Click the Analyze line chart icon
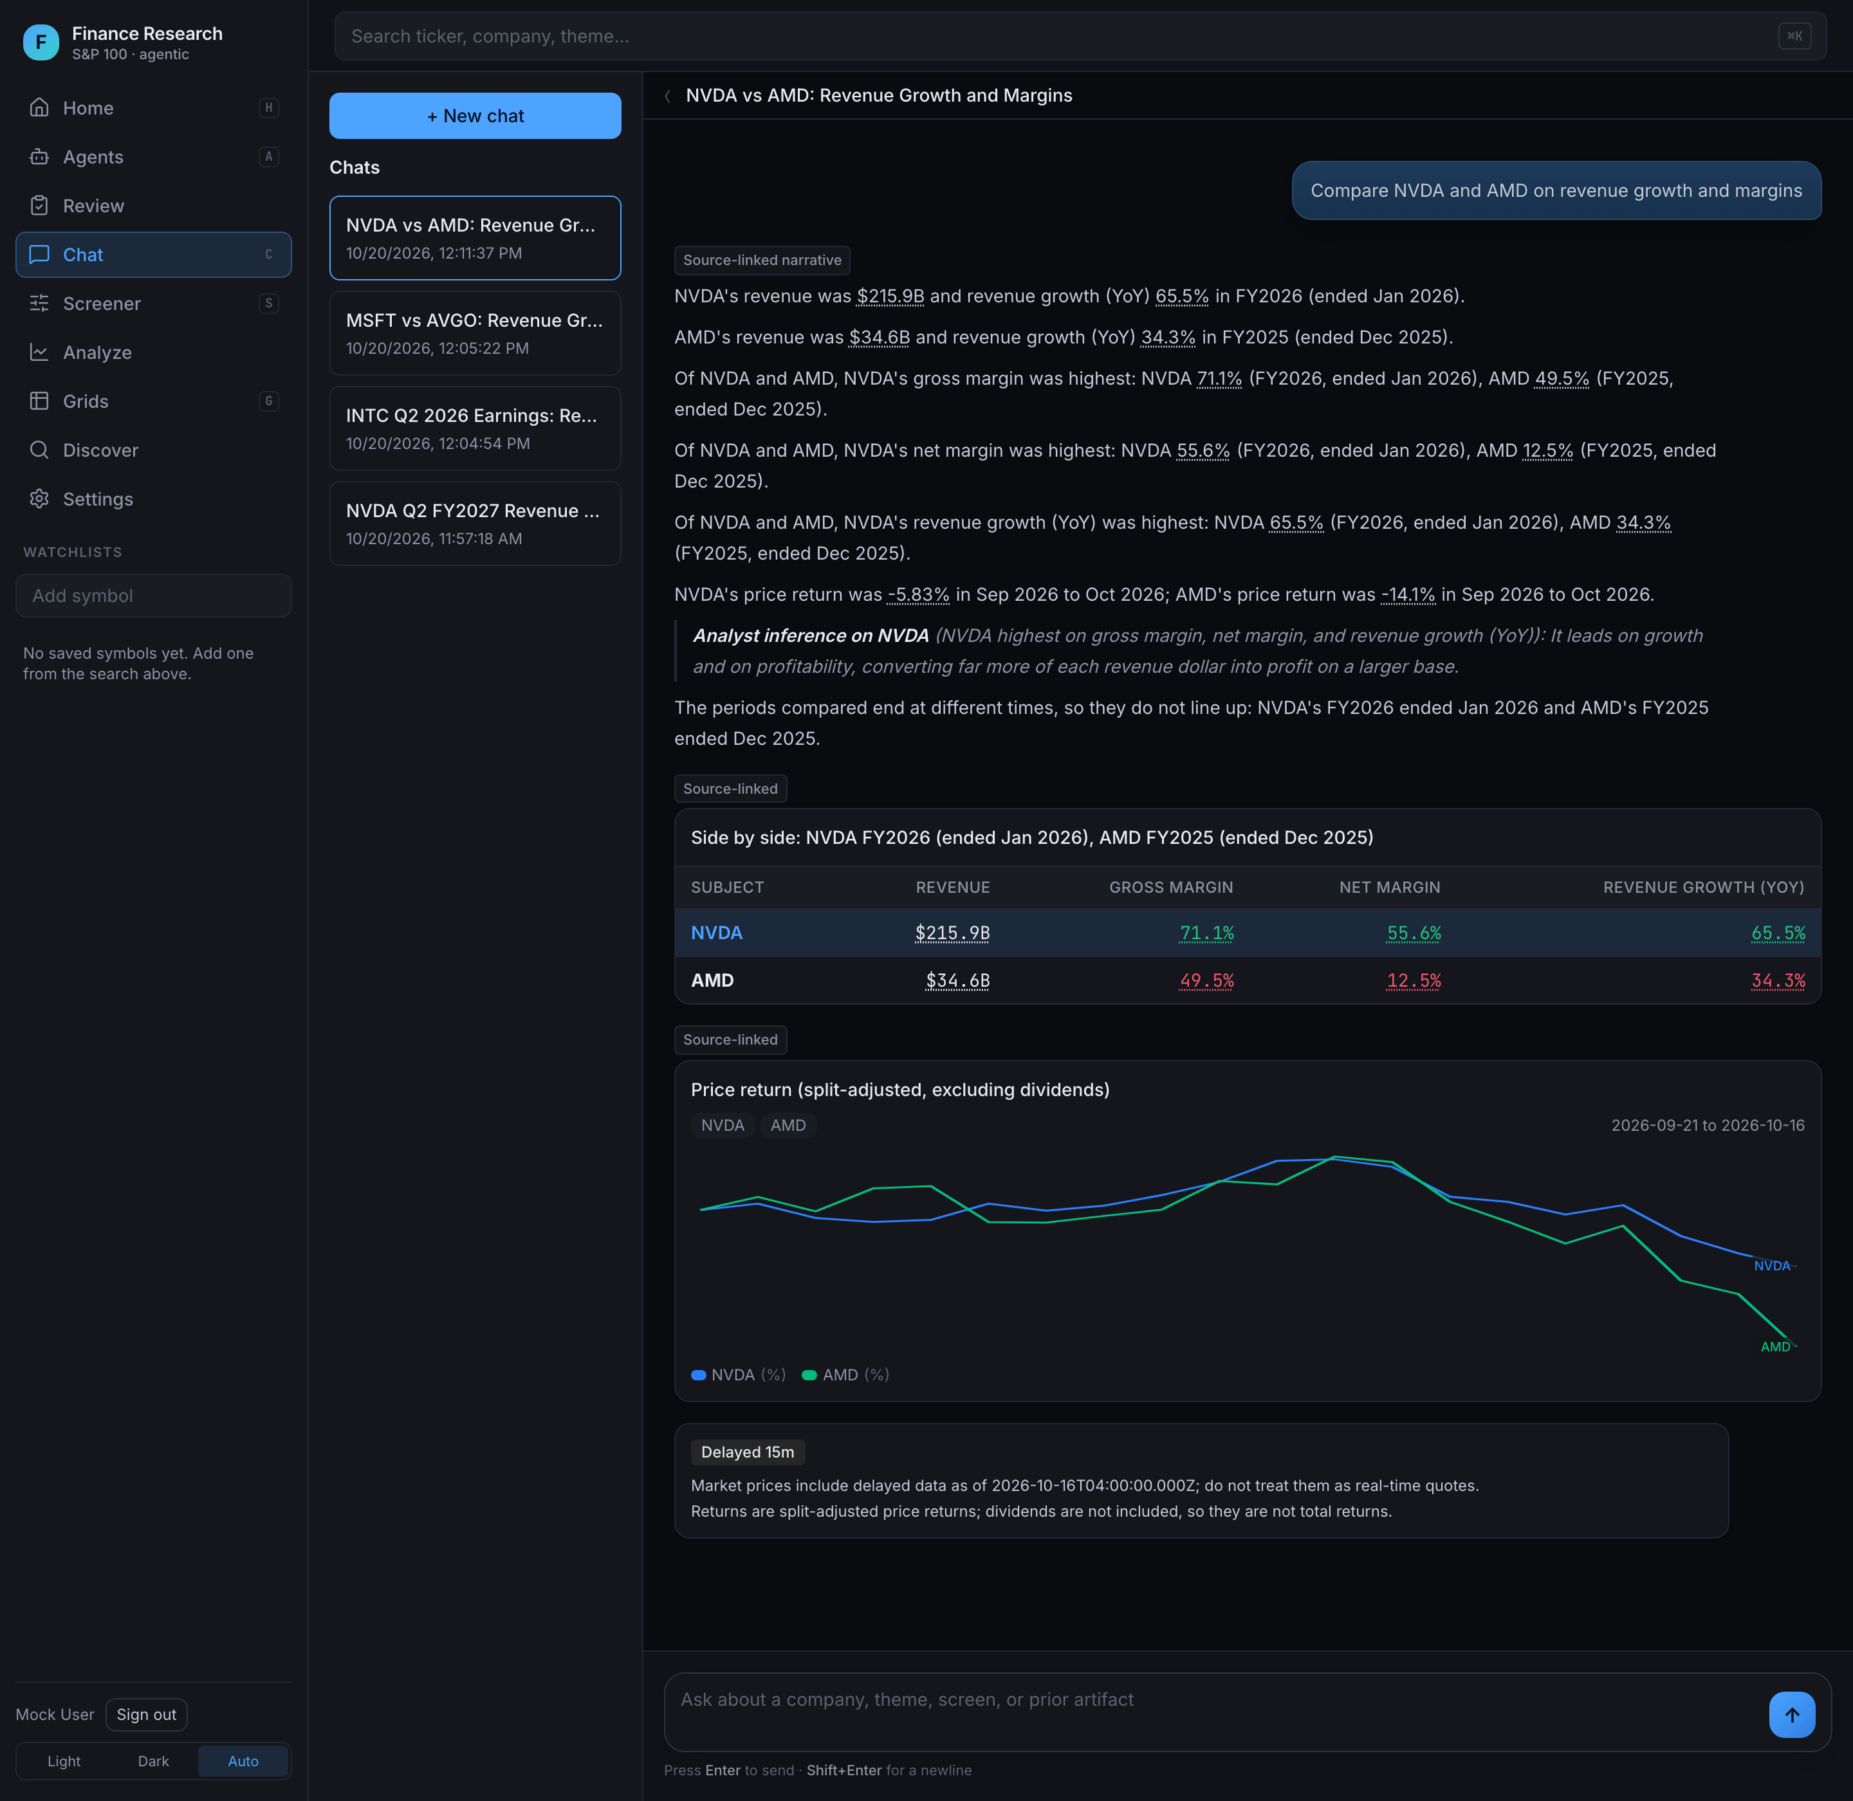Viewport: 1853px width, 1801px height. pos(39,352)
